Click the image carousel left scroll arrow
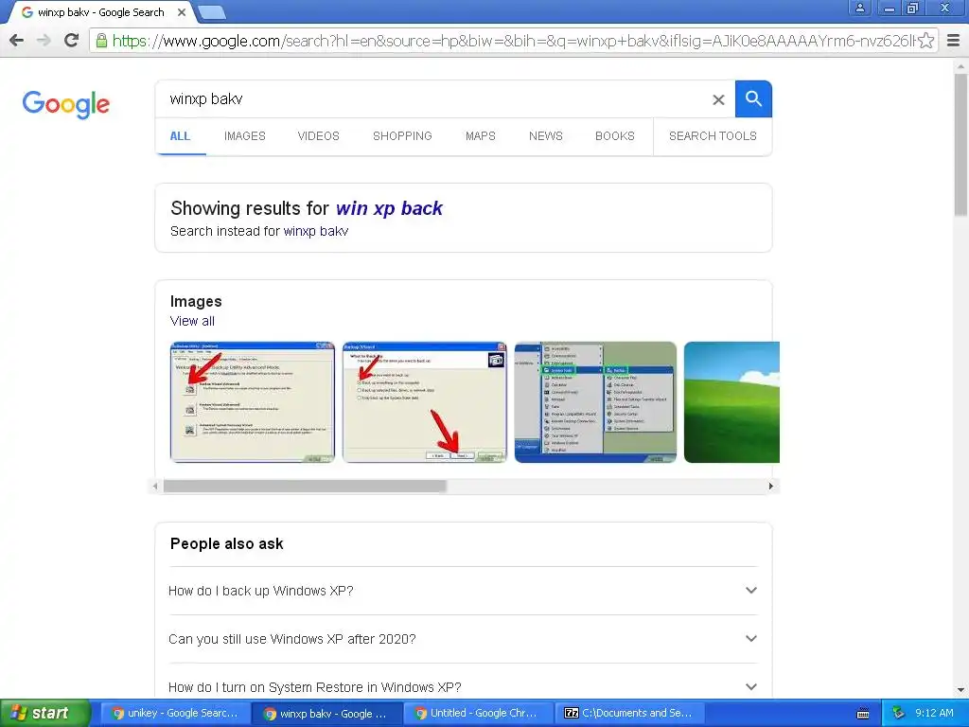The image size is (969, 727). click(155, 487)
